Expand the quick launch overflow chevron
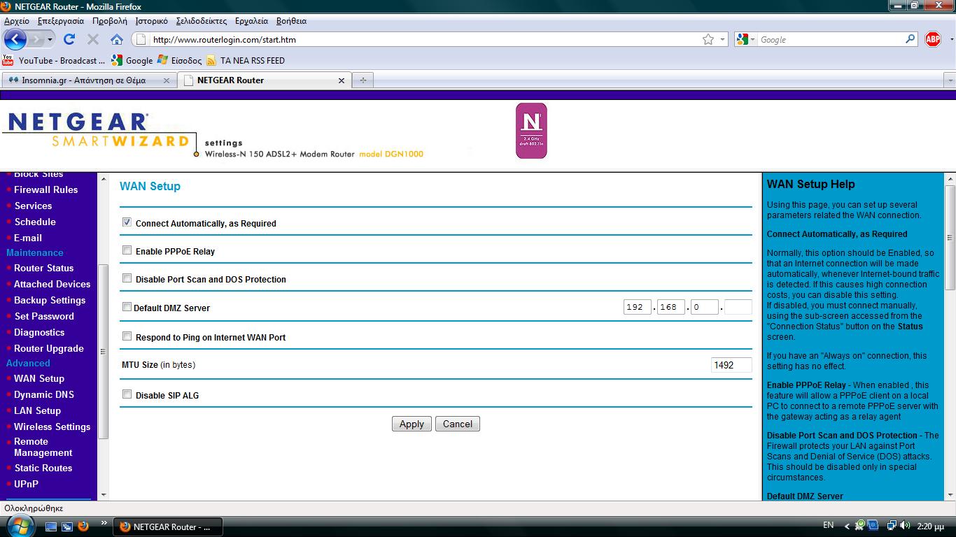Viewport: 956px width, 537px height. tap(104, 522)
